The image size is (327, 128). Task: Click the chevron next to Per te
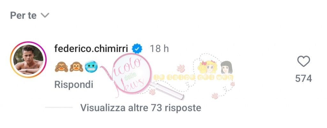pyautogui.click(x=45, y=15)
